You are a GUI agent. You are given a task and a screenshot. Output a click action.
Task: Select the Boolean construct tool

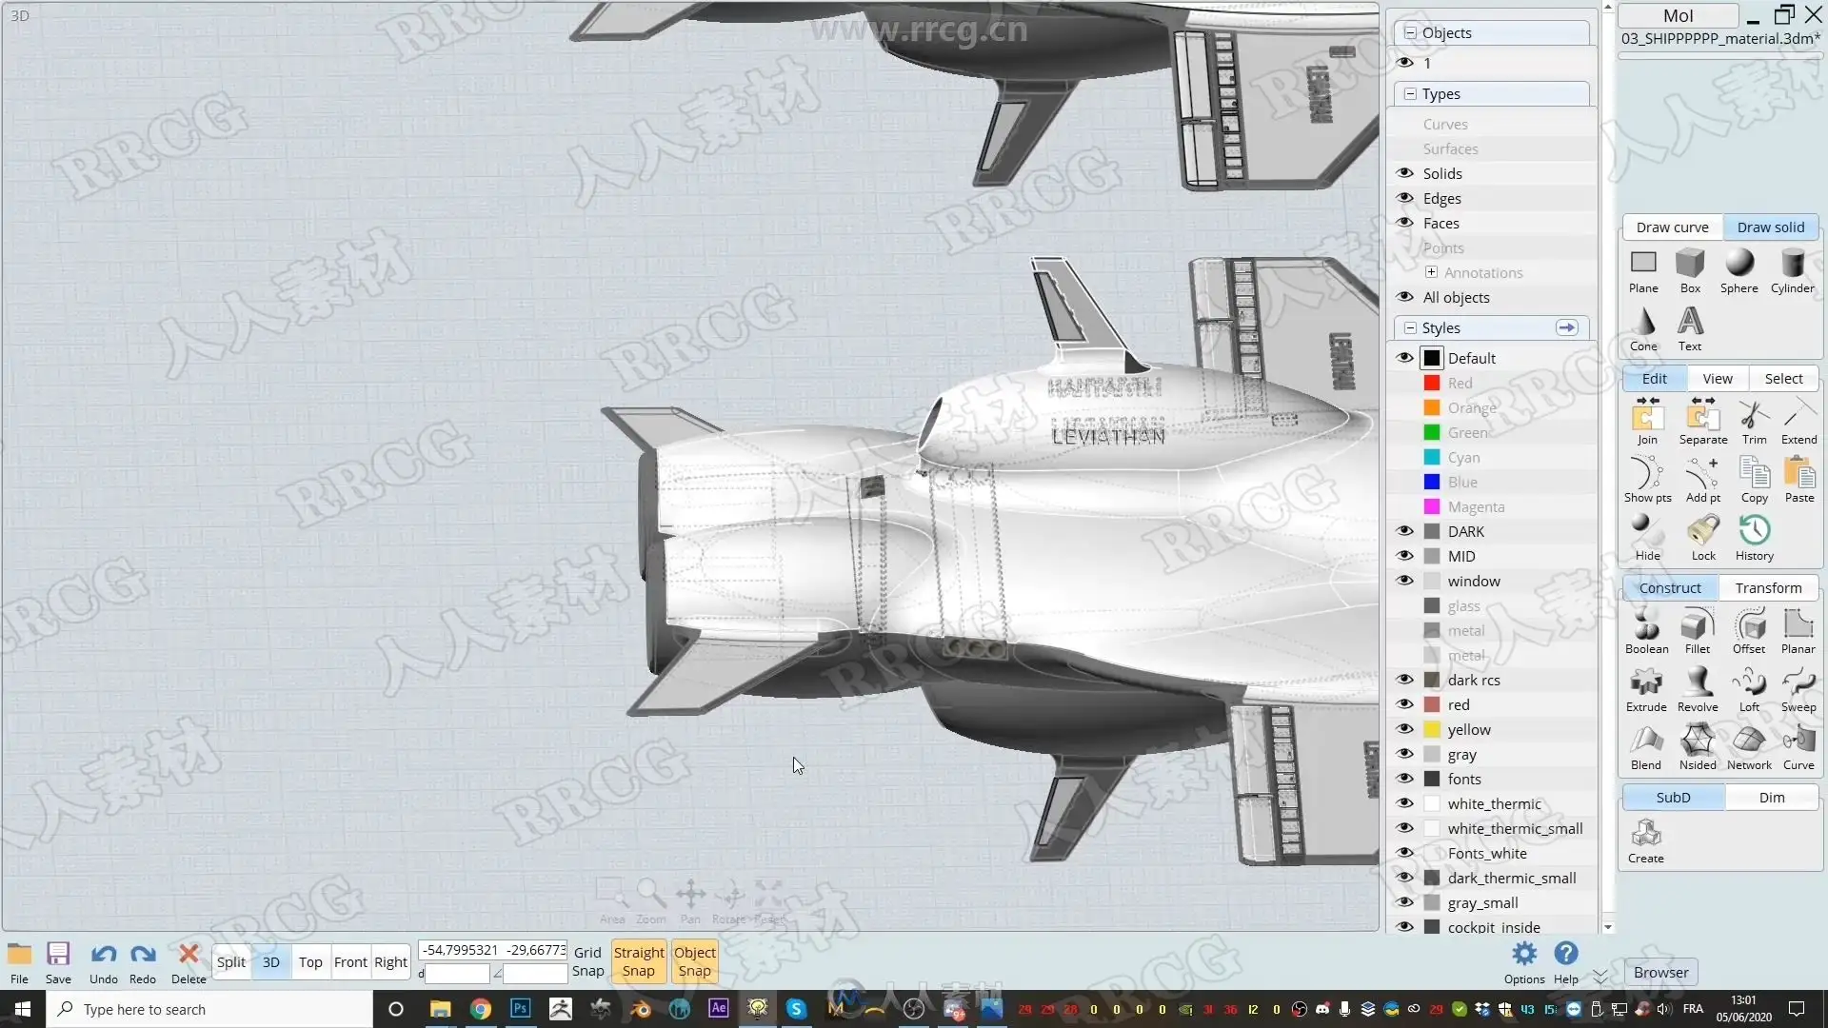(1646, 631)
